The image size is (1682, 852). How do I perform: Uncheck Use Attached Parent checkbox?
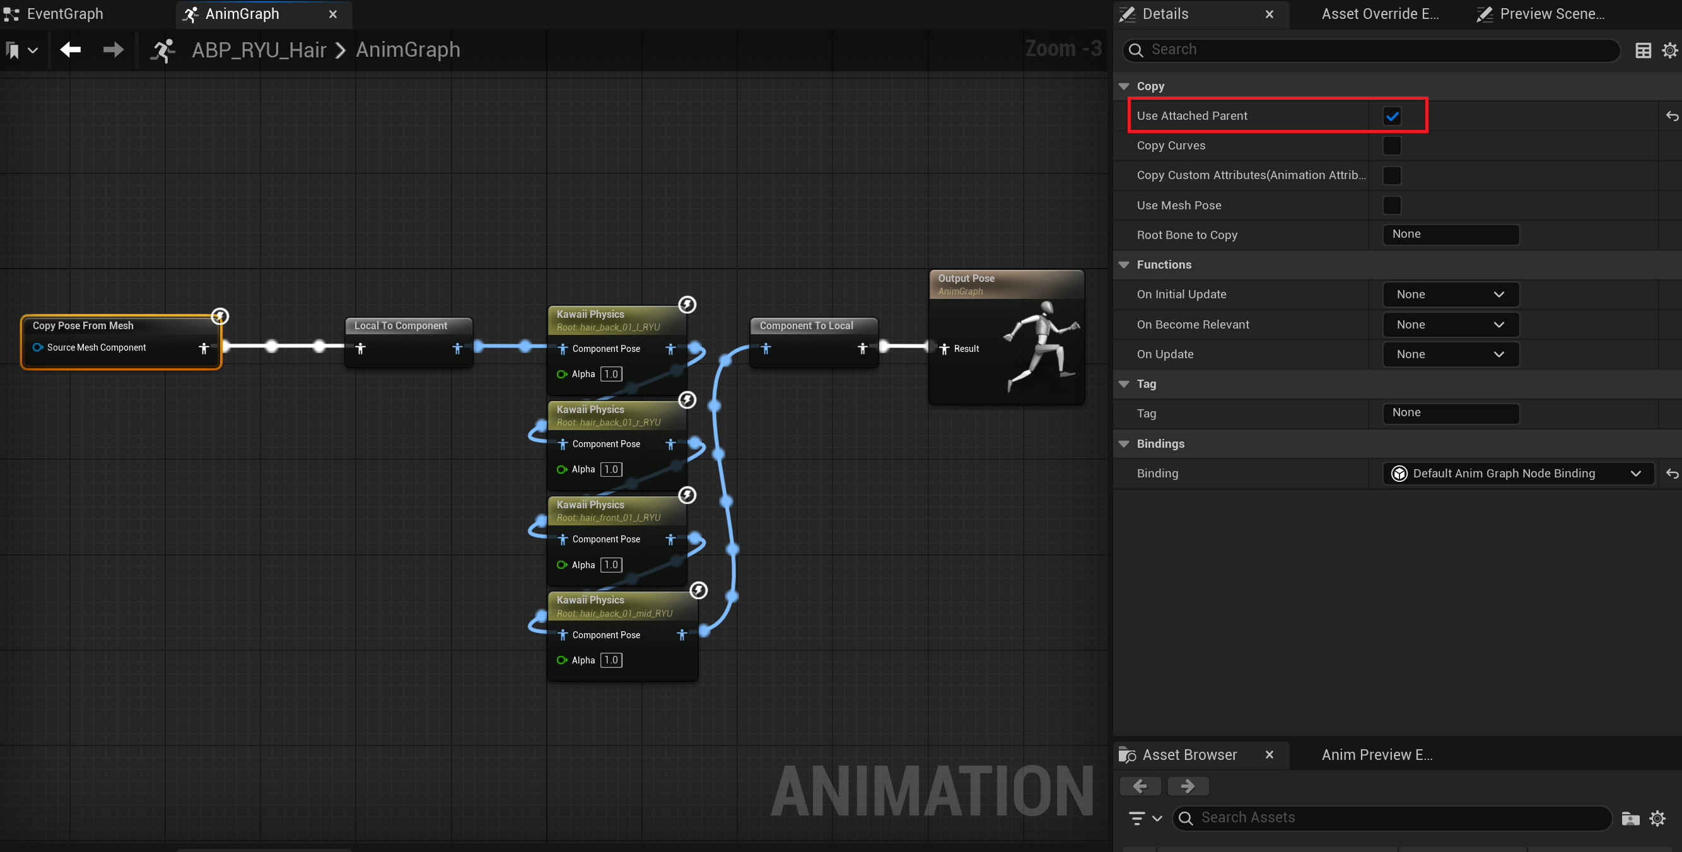(1391, 116)
